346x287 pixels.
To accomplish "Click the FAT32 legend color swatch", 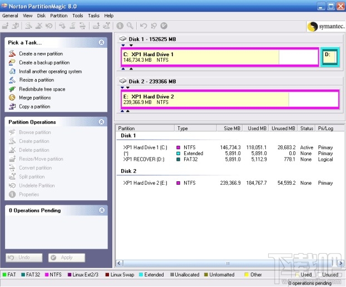I will click(23, 275).
